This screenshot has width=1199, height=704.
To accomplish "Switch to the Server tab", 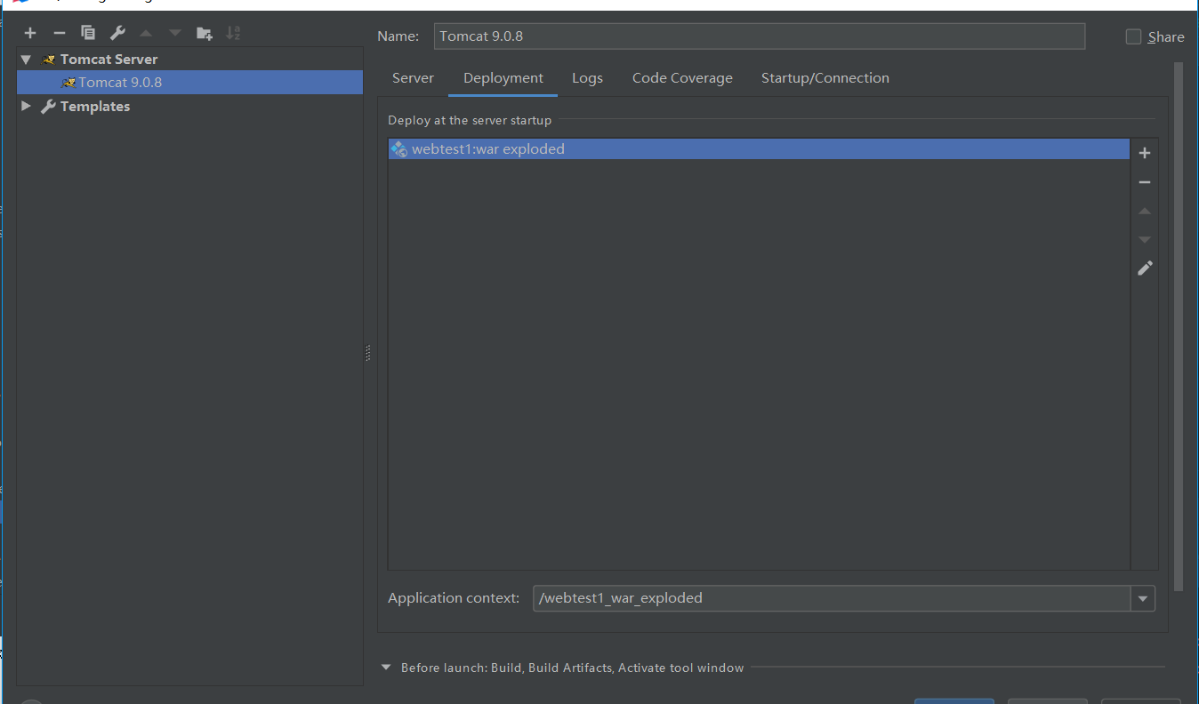I will click(413, 78).
